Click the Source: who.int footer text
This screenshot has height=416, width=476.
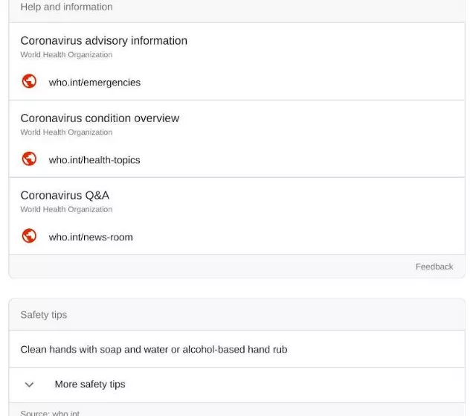pos(50,413)
